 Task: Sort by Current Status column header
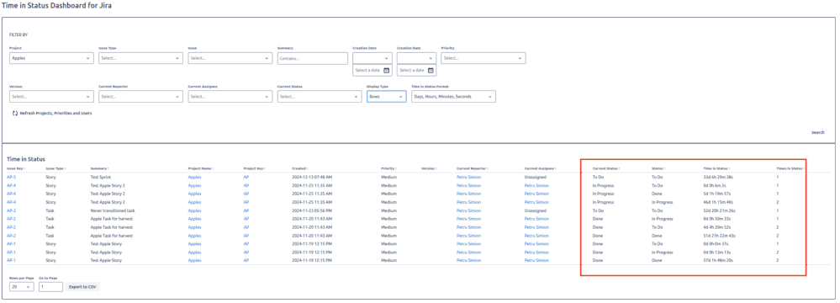(x=606, y=168)
